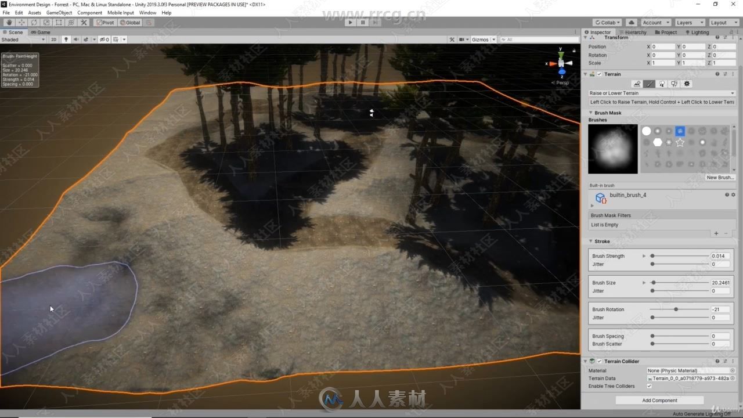
Task: Open the Terrain Collider more options menu
Action: [x=733, y=361]
